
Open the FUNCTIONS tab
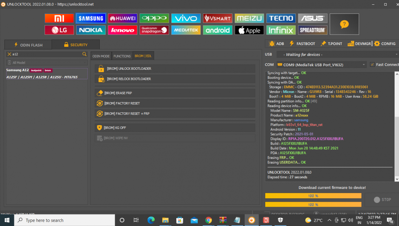[x=122, y=56]
